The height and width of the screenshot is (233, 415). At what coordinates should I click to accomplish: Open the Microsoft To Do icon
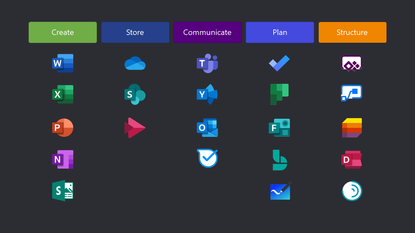pos(279,63)
